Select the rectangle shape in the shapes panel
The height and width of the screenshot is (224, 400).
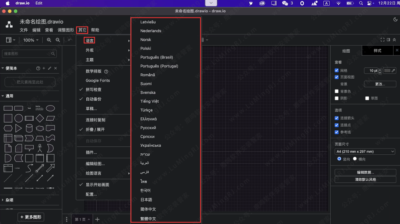(8, 108)
